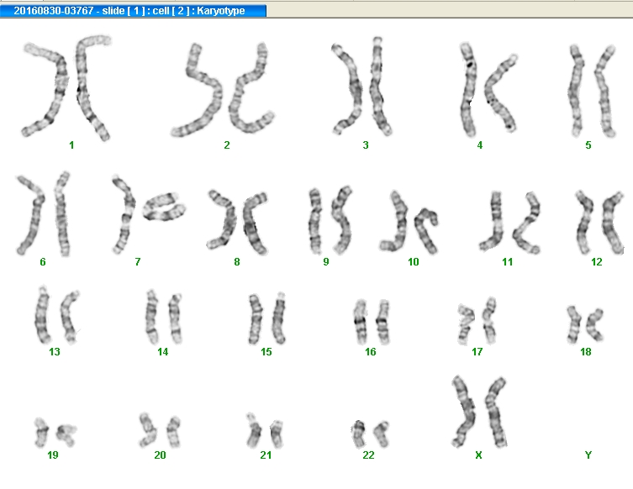Screen dimensions: 633x489
Task: Click the Y chromosome label
Action: tap(588, 455)
